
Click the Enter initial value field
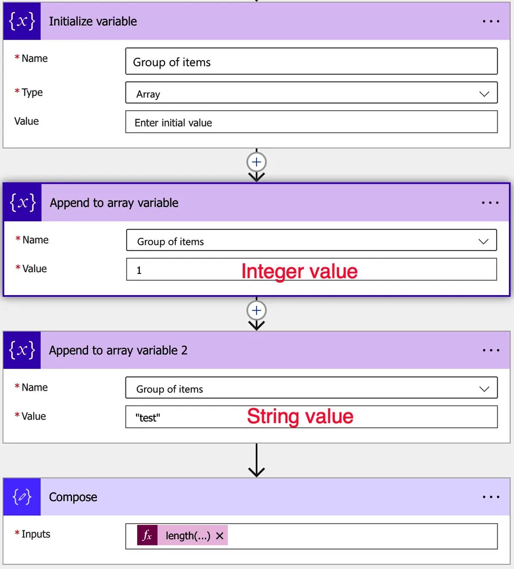[311, 122]
